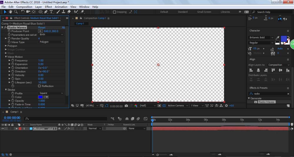The image size is (294, 157).
Task: Enable the Snapping checkbox
Action: pyautogui.click(x=114, y=12)
